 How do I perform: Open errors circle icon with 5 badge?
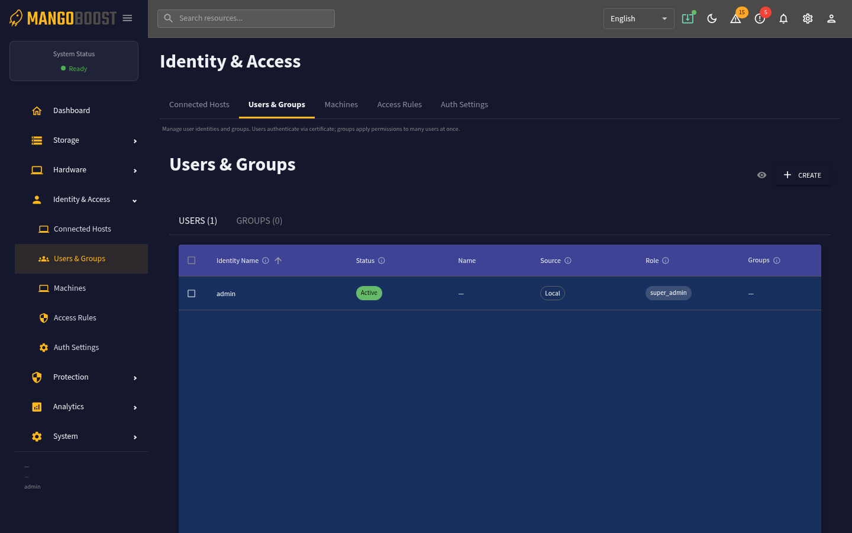(x=760, y=18)
